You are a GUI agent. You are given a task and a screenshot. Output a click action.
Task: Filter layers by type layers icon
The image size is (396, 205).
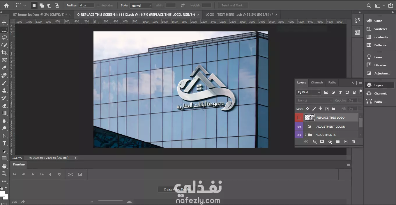pos(340,92)
